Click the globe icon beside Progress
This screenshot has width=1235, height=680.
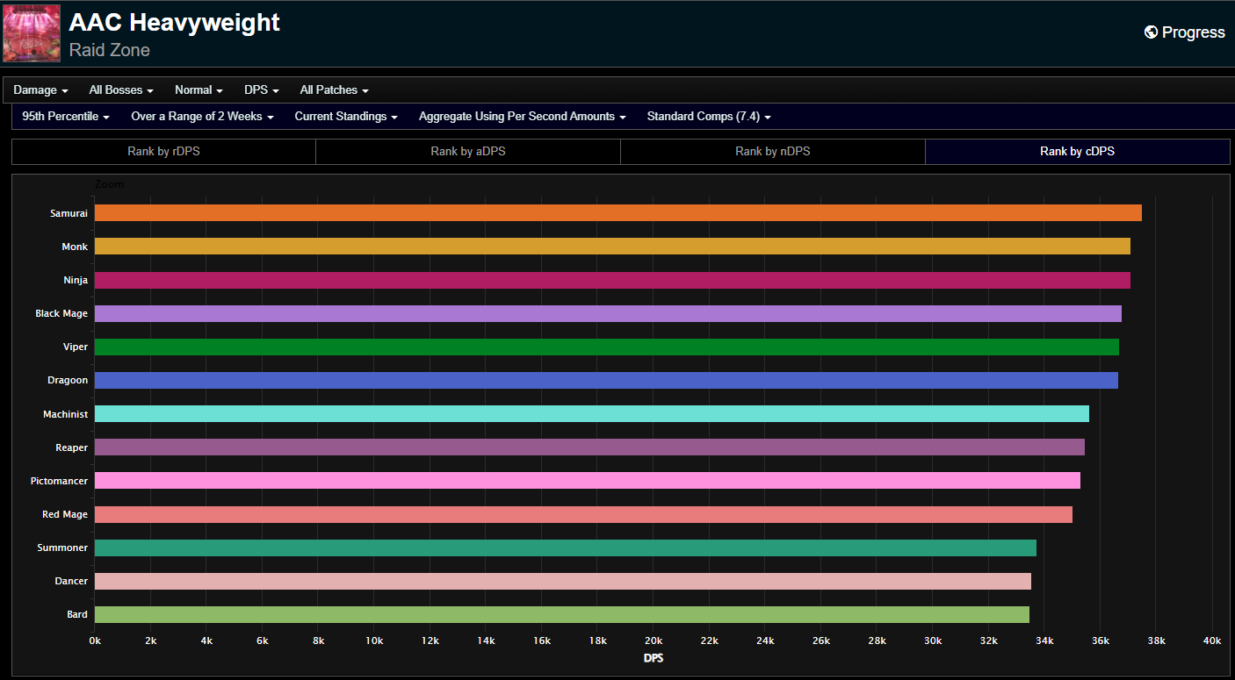tap(1151, 32)
